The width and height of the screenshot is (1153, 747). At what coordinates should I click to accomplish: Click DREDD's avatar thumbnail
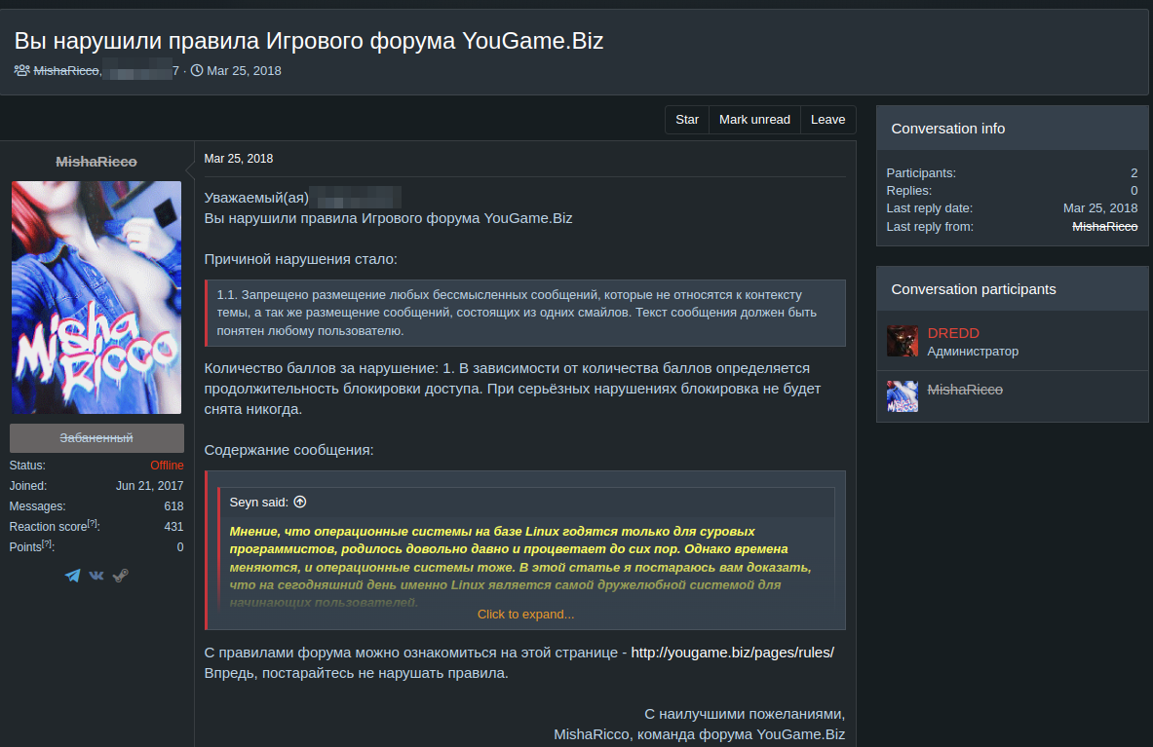point(902,341)
